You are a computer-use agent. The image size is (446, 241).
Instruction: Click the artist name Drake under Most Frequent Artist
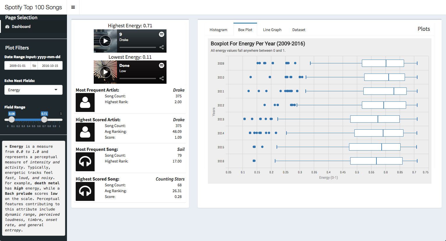(179, 90)
